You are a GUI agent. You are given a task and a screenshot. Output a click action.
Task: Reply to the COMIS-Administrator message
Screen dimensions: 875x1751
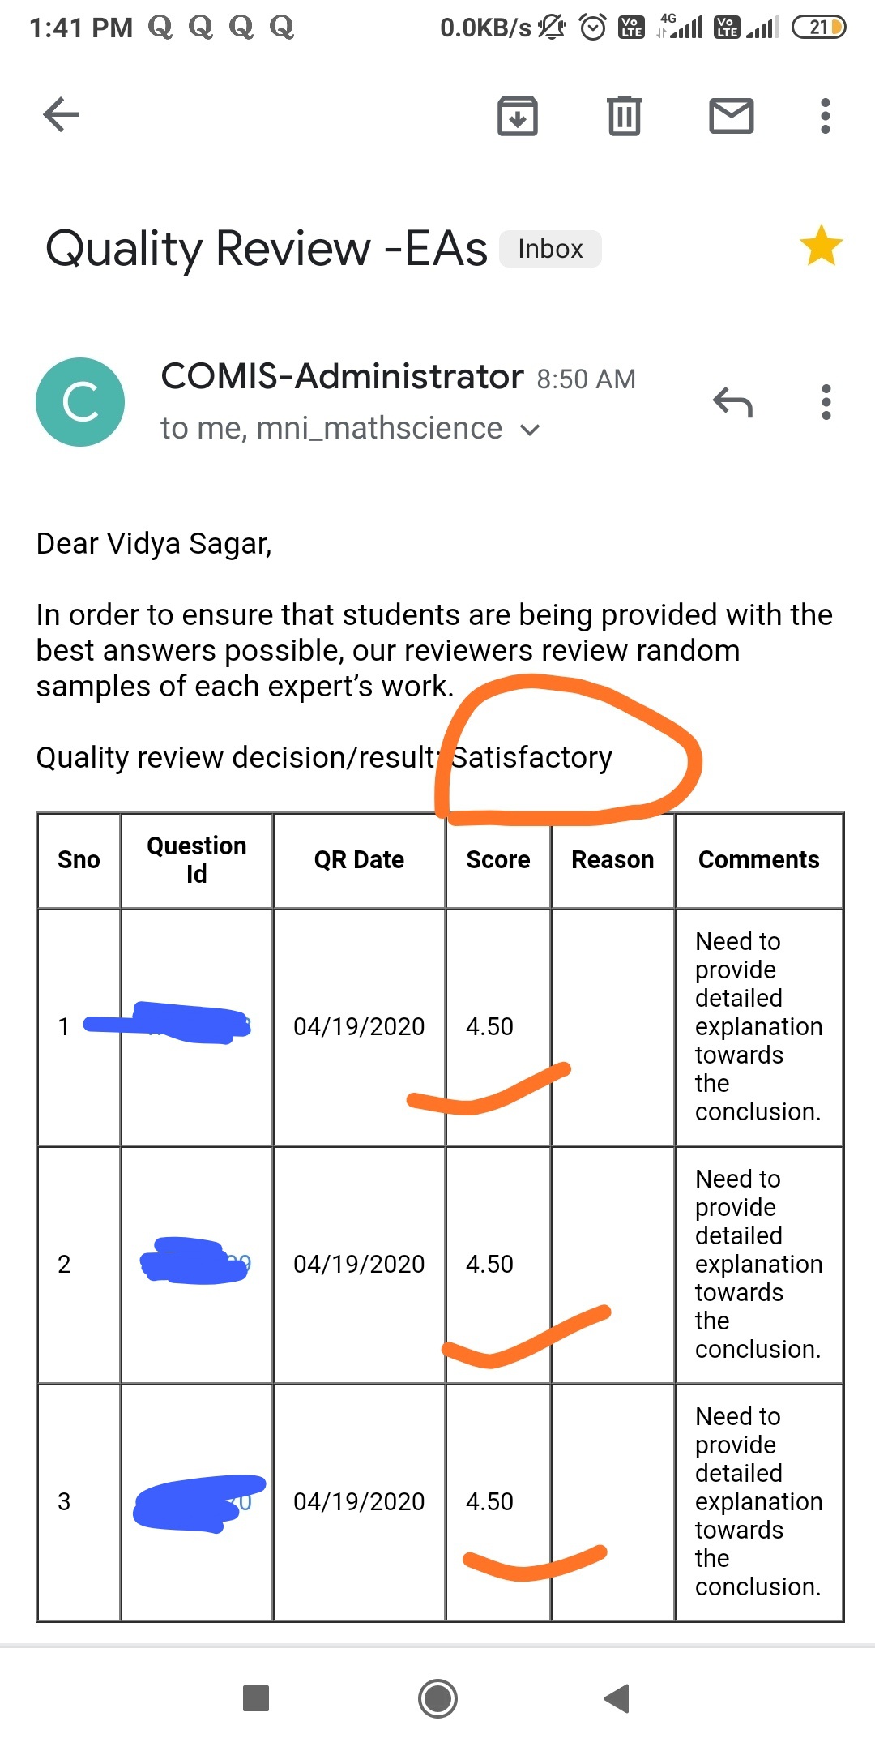click(732, 402)
